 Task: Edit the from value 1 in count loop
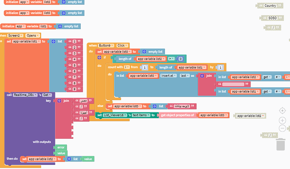(145, 68)
